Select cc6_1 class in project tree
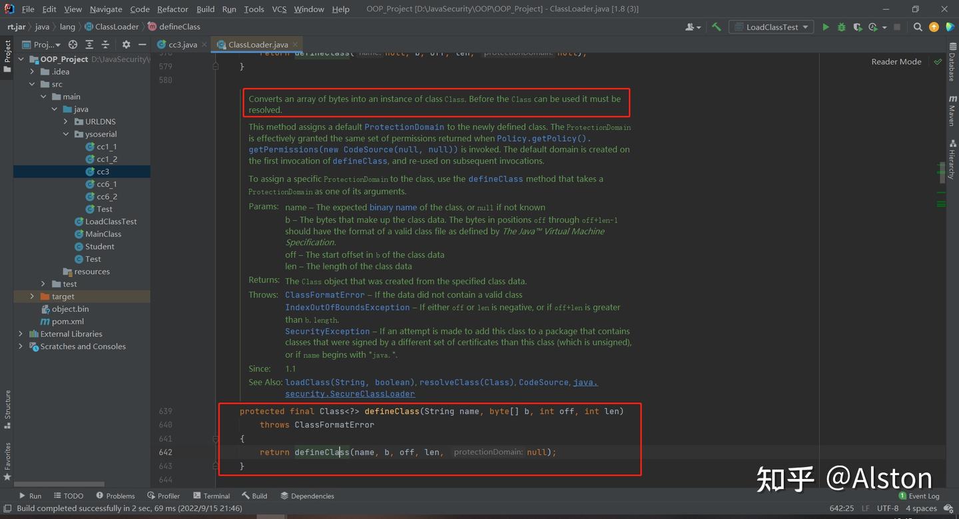959x519 pixels. [x=107, y=184]
